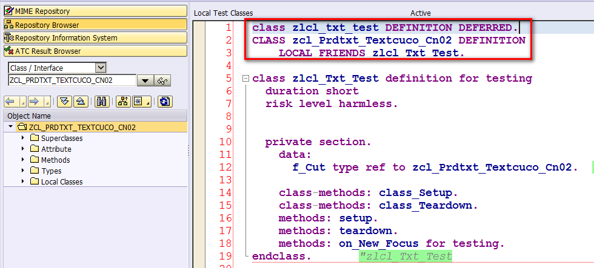Expand the Attribute folder
The height and width of the screenshot is (268, 594).
coord(23,149)
